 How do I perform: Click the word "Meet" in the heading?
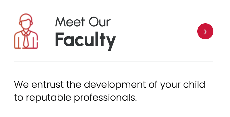click(68, 22)
